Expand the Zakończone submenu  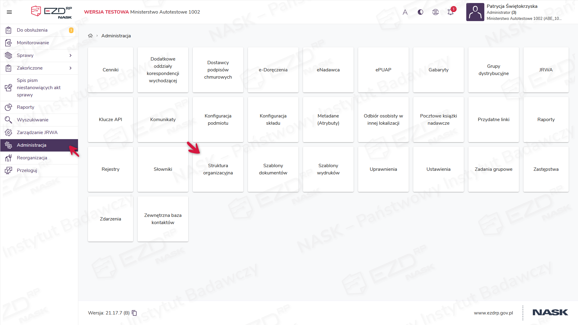coord(70,68)
